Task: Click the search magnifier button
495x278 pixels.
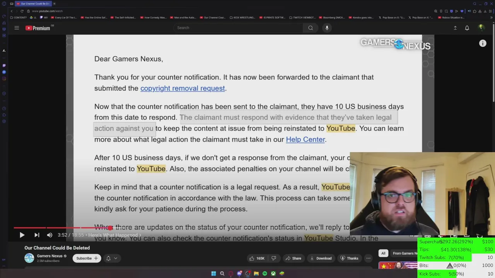Action: coord(311,28)
